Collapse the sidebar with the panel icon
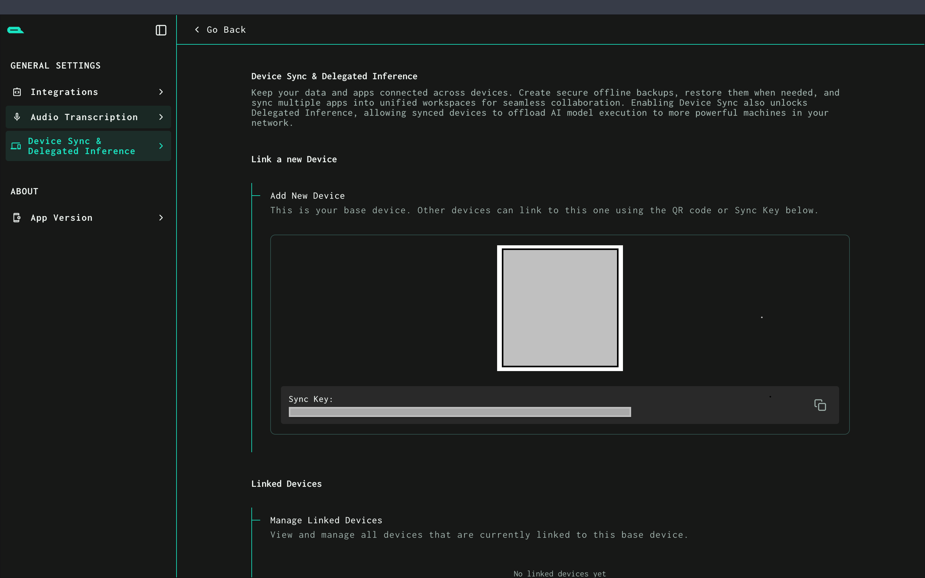 pyautogui.click(x=161, y=30)
